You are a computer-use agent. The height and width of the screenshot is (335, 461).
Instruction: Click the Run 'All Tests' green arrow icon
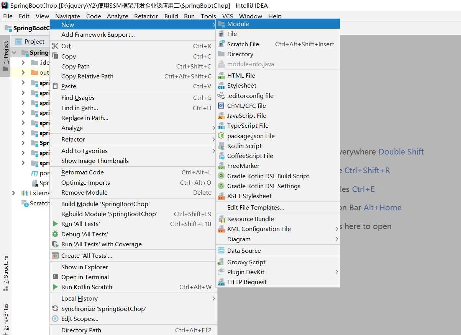click(55, 224)
